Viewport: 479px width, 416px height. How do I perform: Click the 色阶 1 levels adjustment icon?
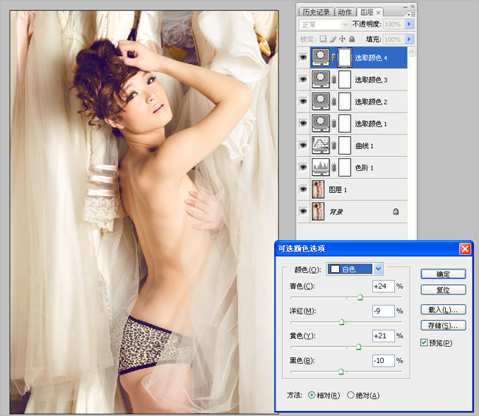point(321,167)
